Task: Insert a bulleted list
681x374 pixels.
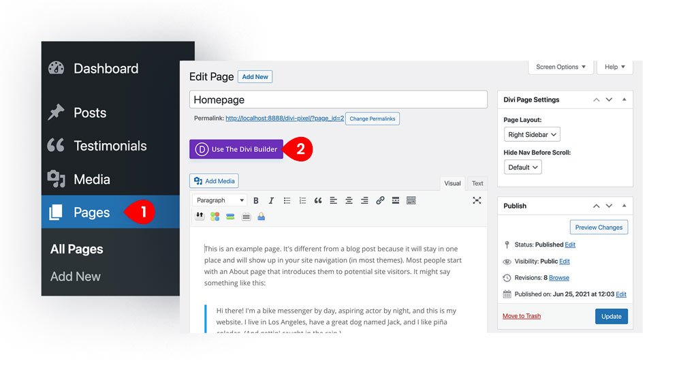Action: [x=287, y=200]
